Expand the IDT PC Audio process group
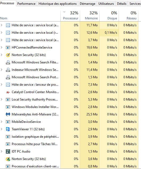This screenshot has width=141, height=169. coord(2,151)
